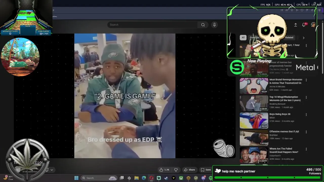Open the YouTube upload/create icon

295,25
